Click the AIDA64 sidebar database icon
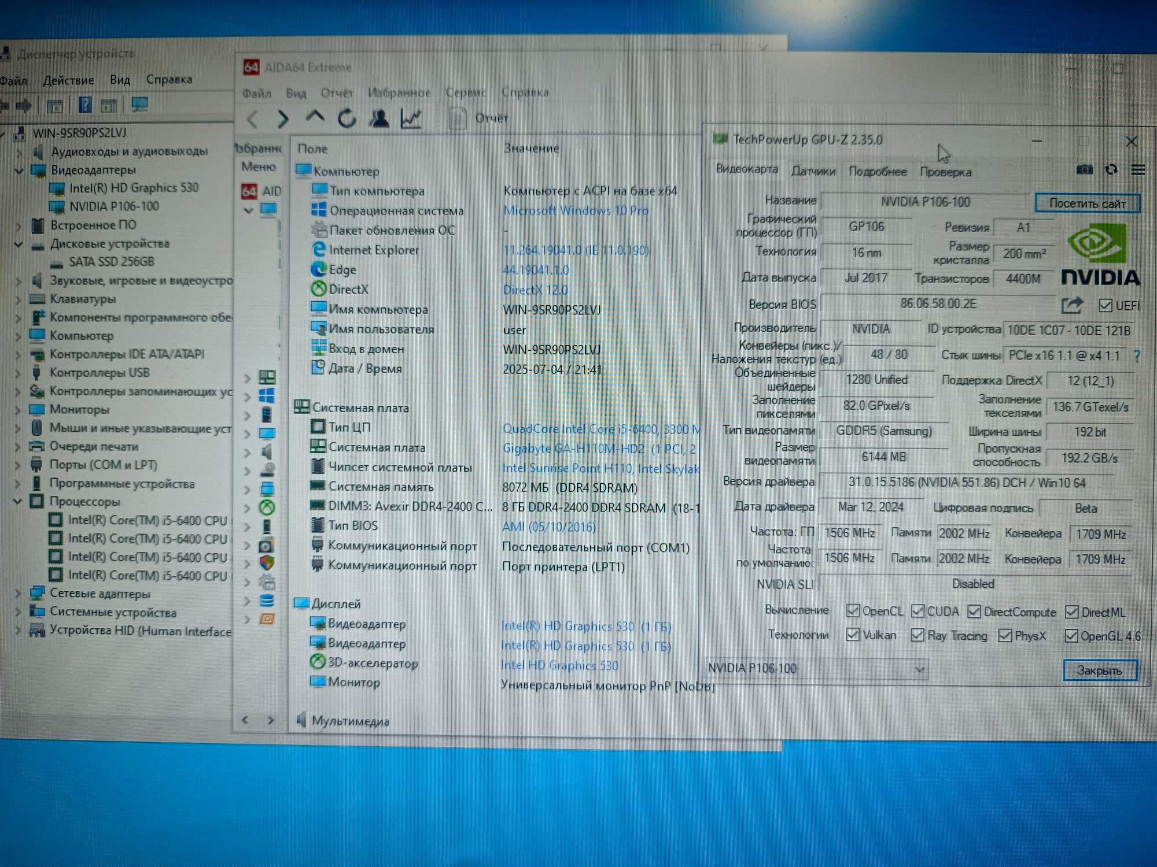 (267, 600)
